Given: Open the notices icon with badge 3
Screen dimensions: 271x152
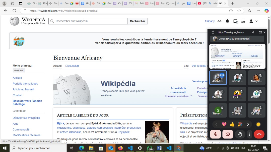Looking at the screenshot, I should point(236,21).
